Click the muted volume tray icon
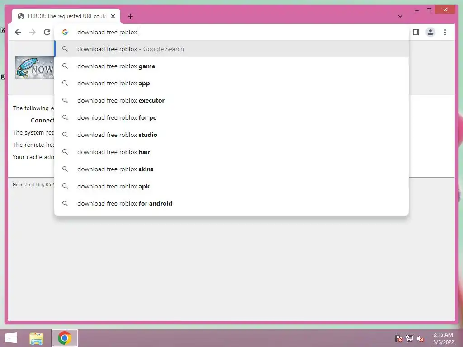 [x=420, y=338]
